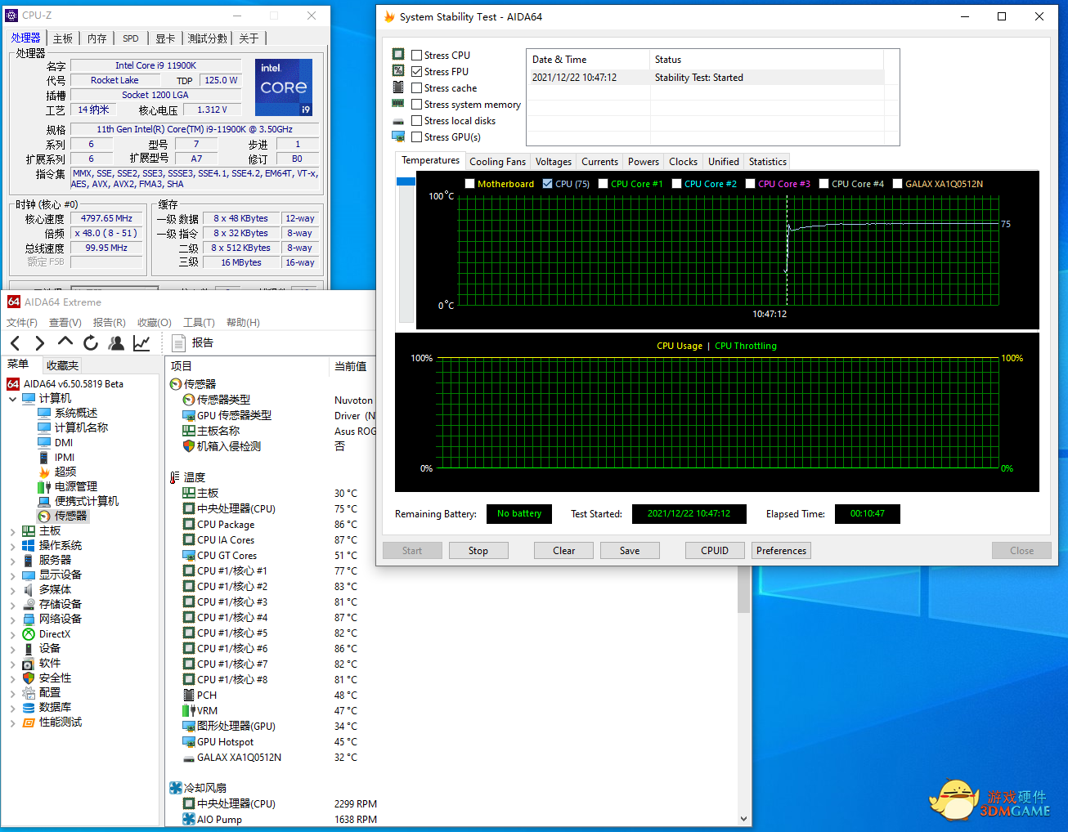1068x832 pixels.
Task: Click the AIDA64 sensor list vertical scrollbar thumb
Action: pyautogui.click(x=743, y=590)
